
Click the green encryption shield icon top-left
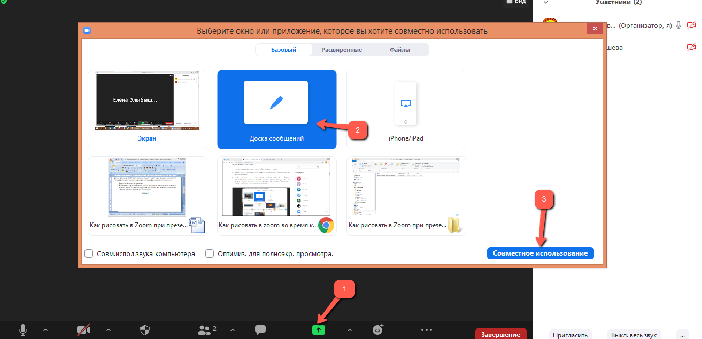(x=3, y=2)
